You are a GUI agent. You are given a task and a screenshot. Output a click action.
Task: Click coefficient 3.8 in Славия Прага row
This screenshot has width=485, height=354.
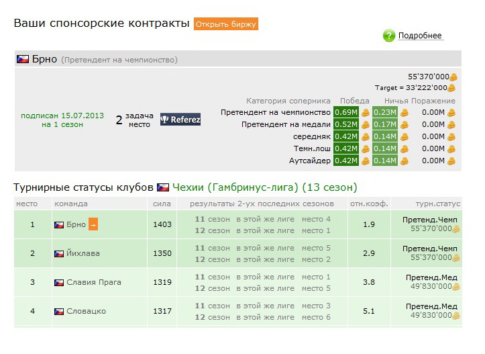click(x=369, y=282)
